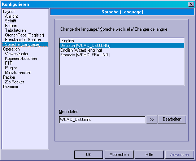This screenshot has width=196, height=161.
Task: Click the Bearbeiten button
Action: (x=172, y=119)
